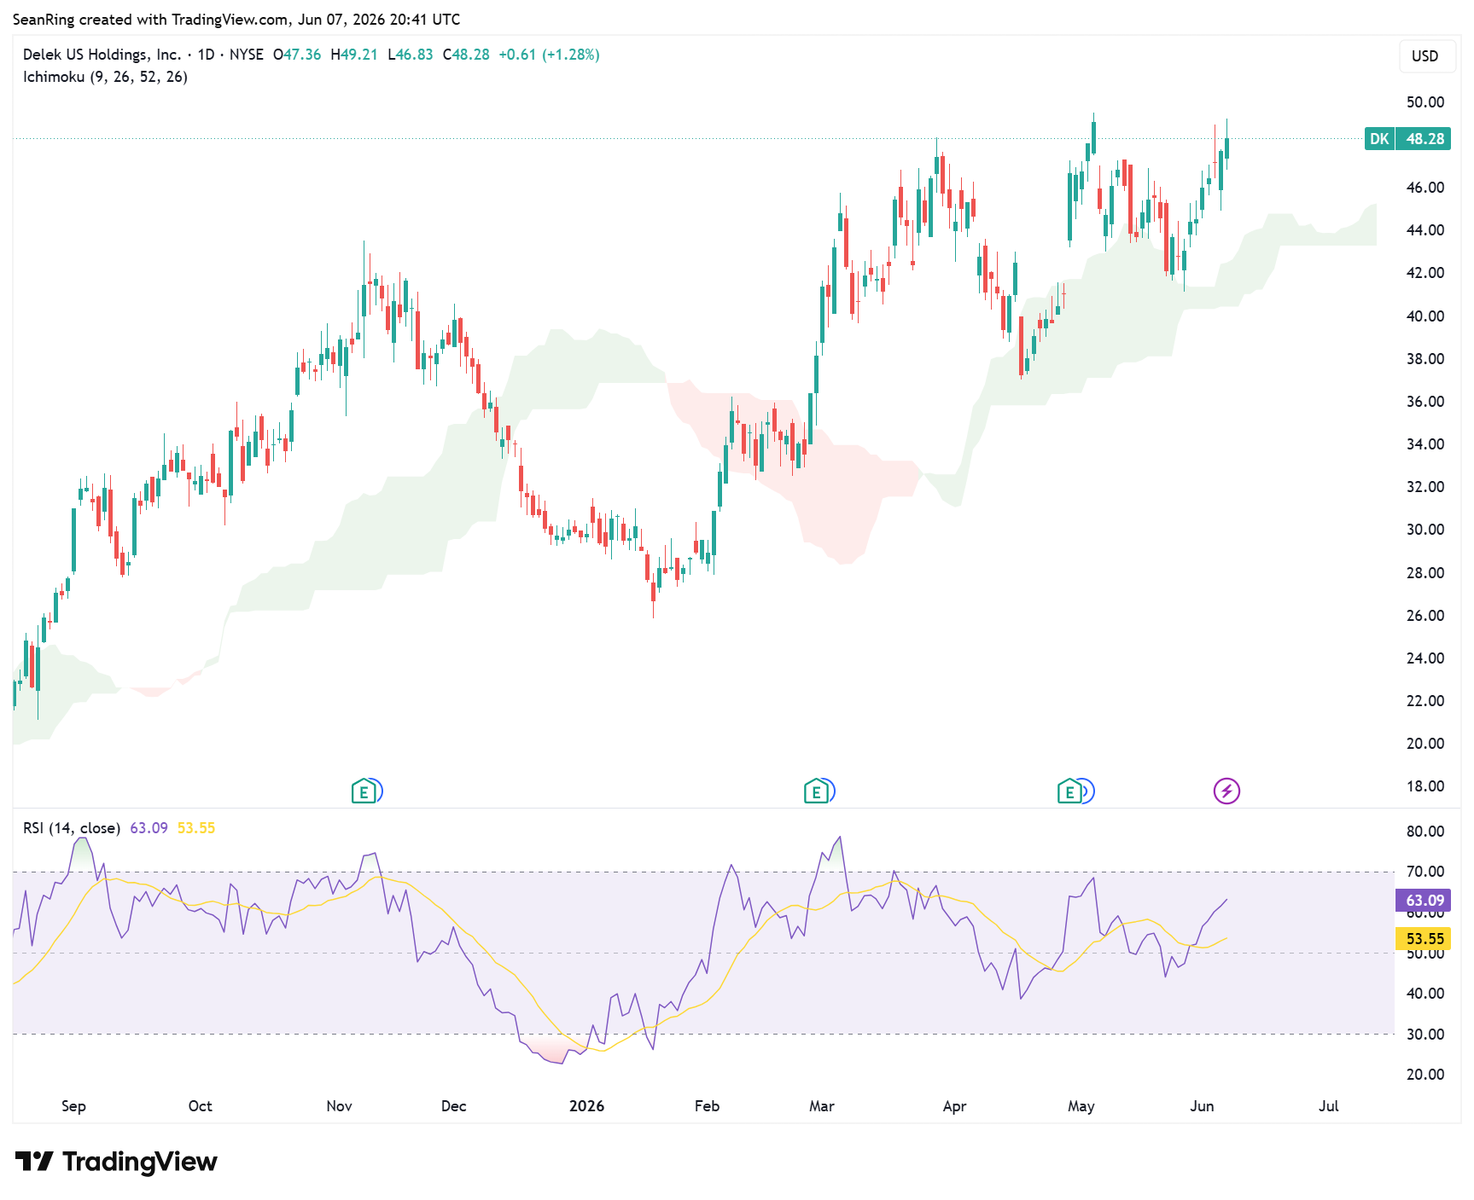The height and width of the screenshot is (1200, 1474).
Task: Open the earnings marker below November candles
Action: (x=364, y=791)
